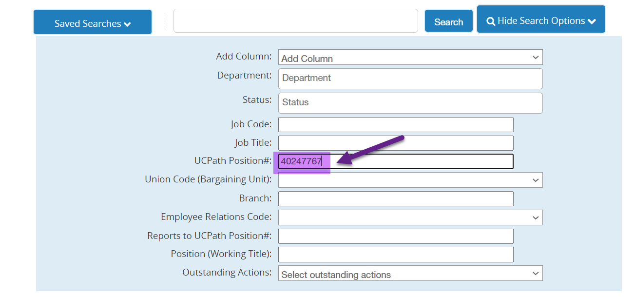Click the Reports to UCPath Position# field
The width and height of the screenshot is (634, 297).
pyautogui.click(x=395, y=236)
